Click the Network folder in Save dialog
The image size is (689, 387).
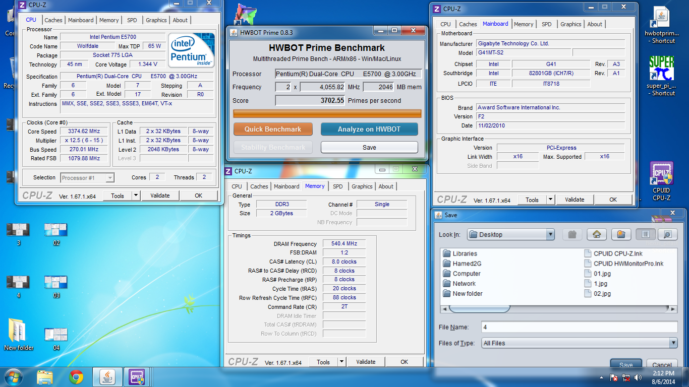click(459, 284)
